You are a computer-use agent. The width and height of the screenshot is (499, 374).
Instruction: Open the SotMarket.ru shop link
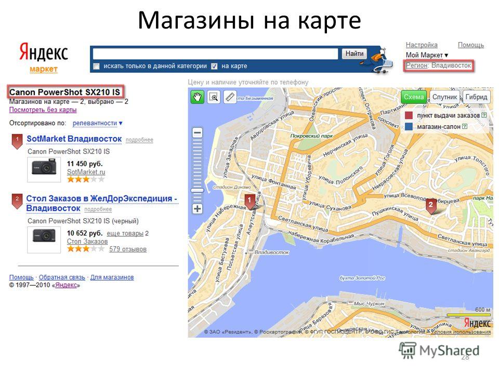click(86, 172)
